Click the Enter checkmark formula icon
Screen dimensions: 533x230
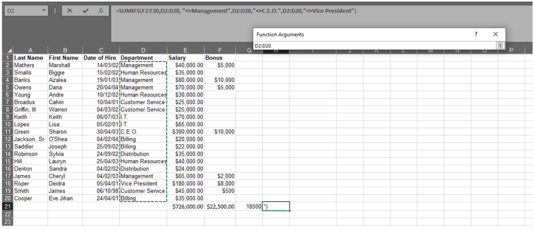[x=86, y=10]
